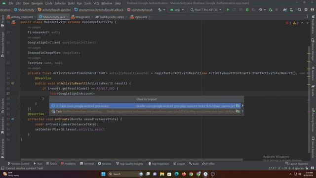Click Attach Debugger to Android Process icon
The image size is (316, 178).
[271, 10]
